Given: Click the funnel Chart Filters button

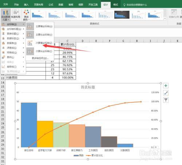Looking at the screenshot, I should pyautogui.click(x=166, y=100).
